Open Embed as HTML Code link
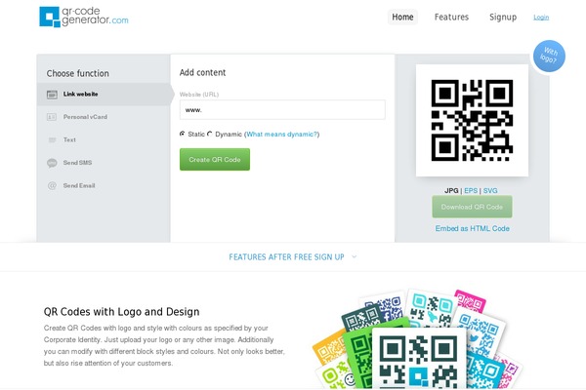 pyautogui.click(x=472, y=228)
